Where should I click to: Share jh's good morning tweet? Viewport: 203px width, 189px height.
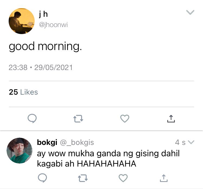[171, 119]
